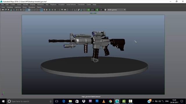Click the Image Plane icon
The image size is (186, 104).
pyautogui.click(x=11, y=10)
